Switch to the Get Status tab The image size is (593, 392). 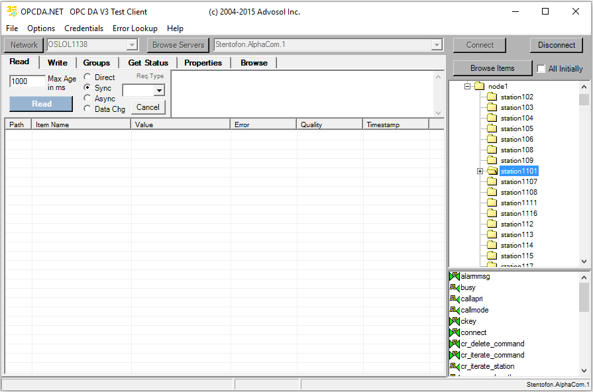pos(148,62)
